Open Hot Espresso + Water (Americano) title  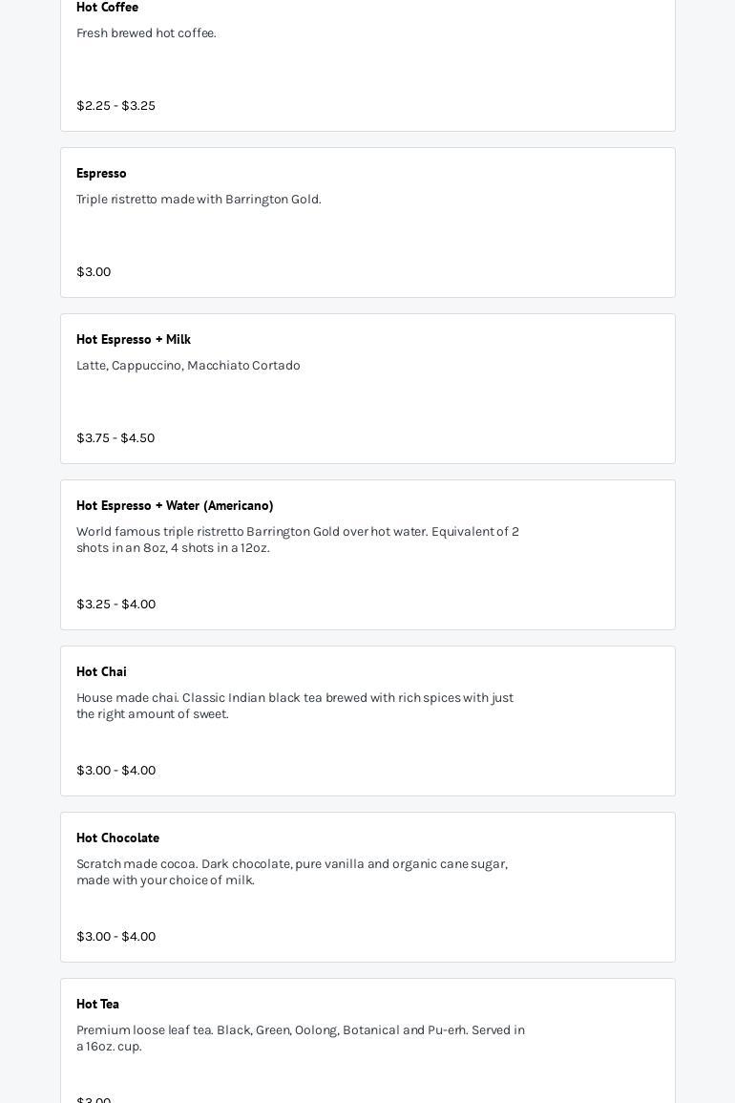(175, 506)
